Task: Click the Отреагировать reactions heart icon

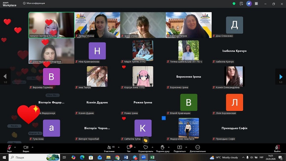Action: click(146, 147)
